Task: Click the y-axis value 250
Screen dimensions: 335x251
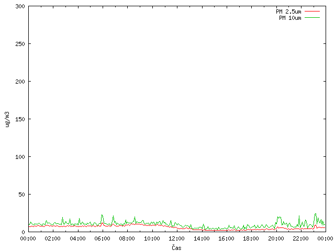Action: click(20, 44)
